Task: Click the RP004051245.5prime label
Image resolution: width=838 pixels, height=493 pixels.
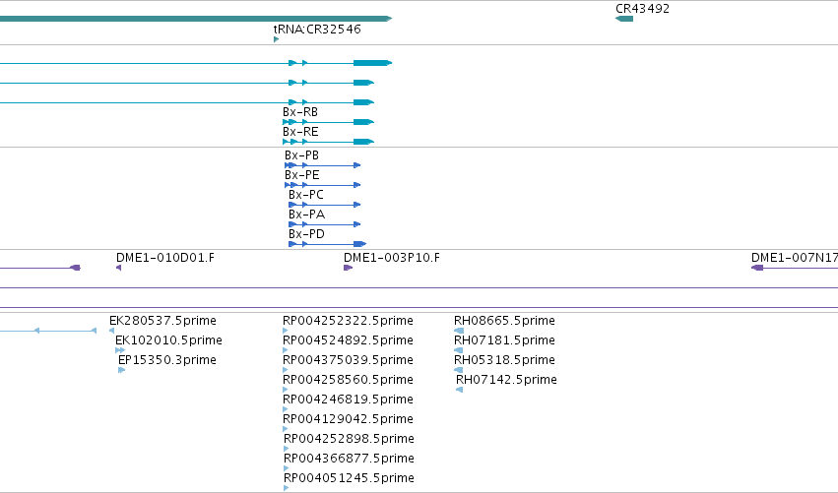Action: 349,478
